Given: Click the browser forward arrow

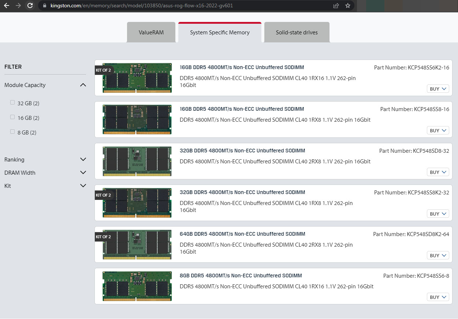Looking at the screenshot, I should (x=18, y=5).
